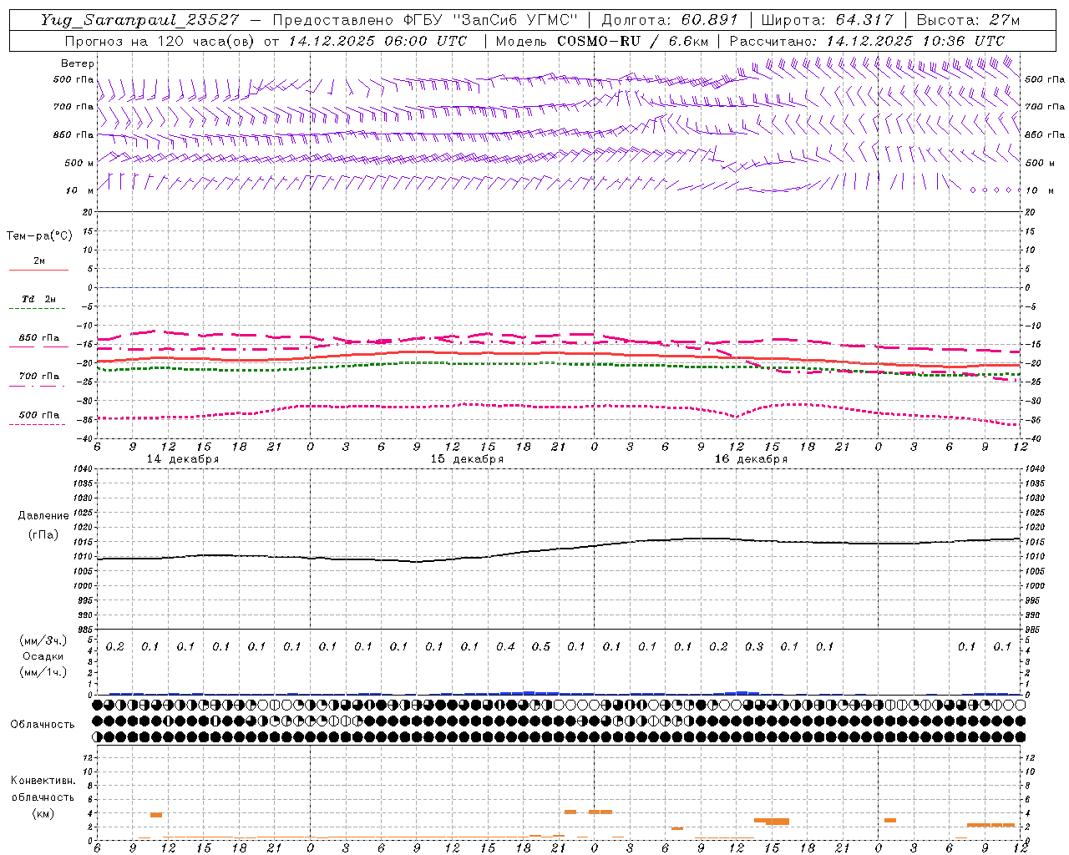Click the 700 гПа temperature legend entry
The width and height of the screenshot is (1069, 855).
tap(39, 377)
